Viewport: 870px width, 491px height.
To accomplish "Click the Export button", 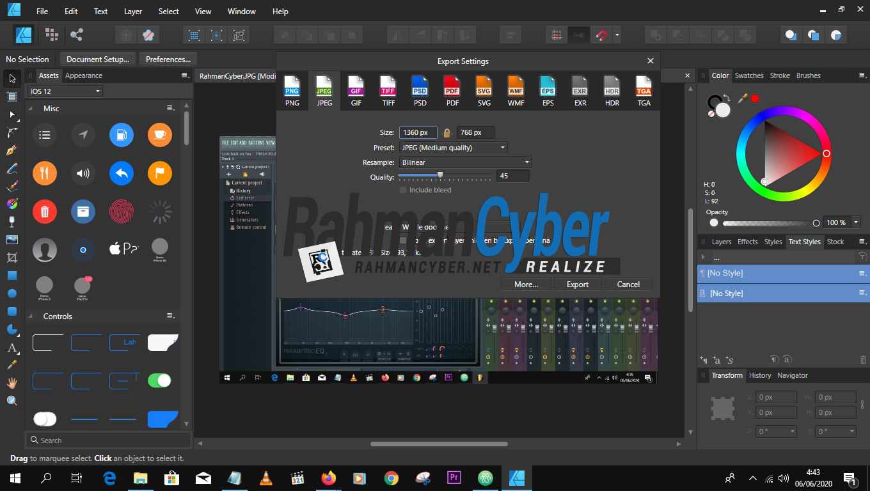I will pos(578,284).
